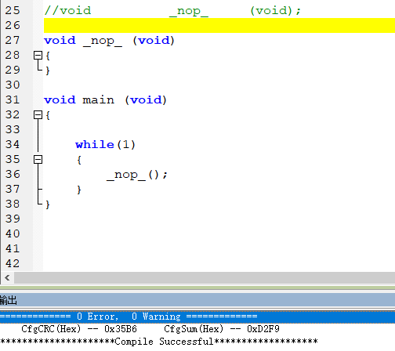Viewport: 395px width, 351px height.
Task: Click line number 31 in the gutter
Action: (x=13, y=100)
